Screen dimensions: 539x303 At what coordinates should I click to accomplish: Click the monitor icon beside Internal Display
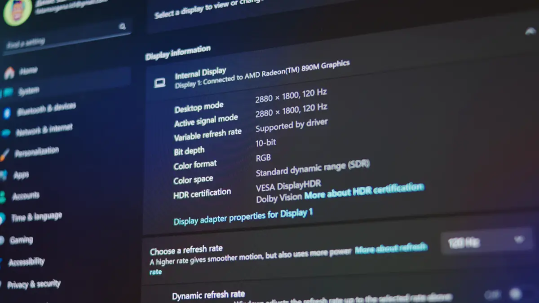point(159,83)
